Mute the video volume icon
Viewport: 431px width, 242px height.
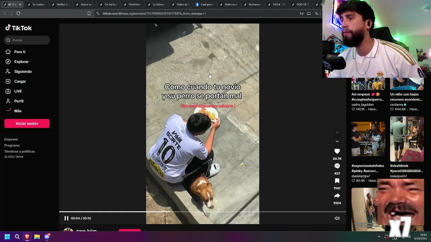tap(337, 218)
